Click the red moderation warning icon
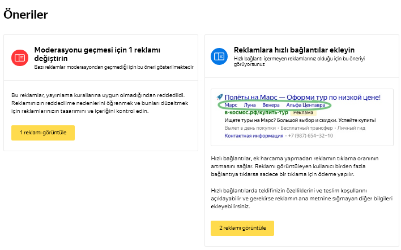401x250 pixels. [20, 57]
